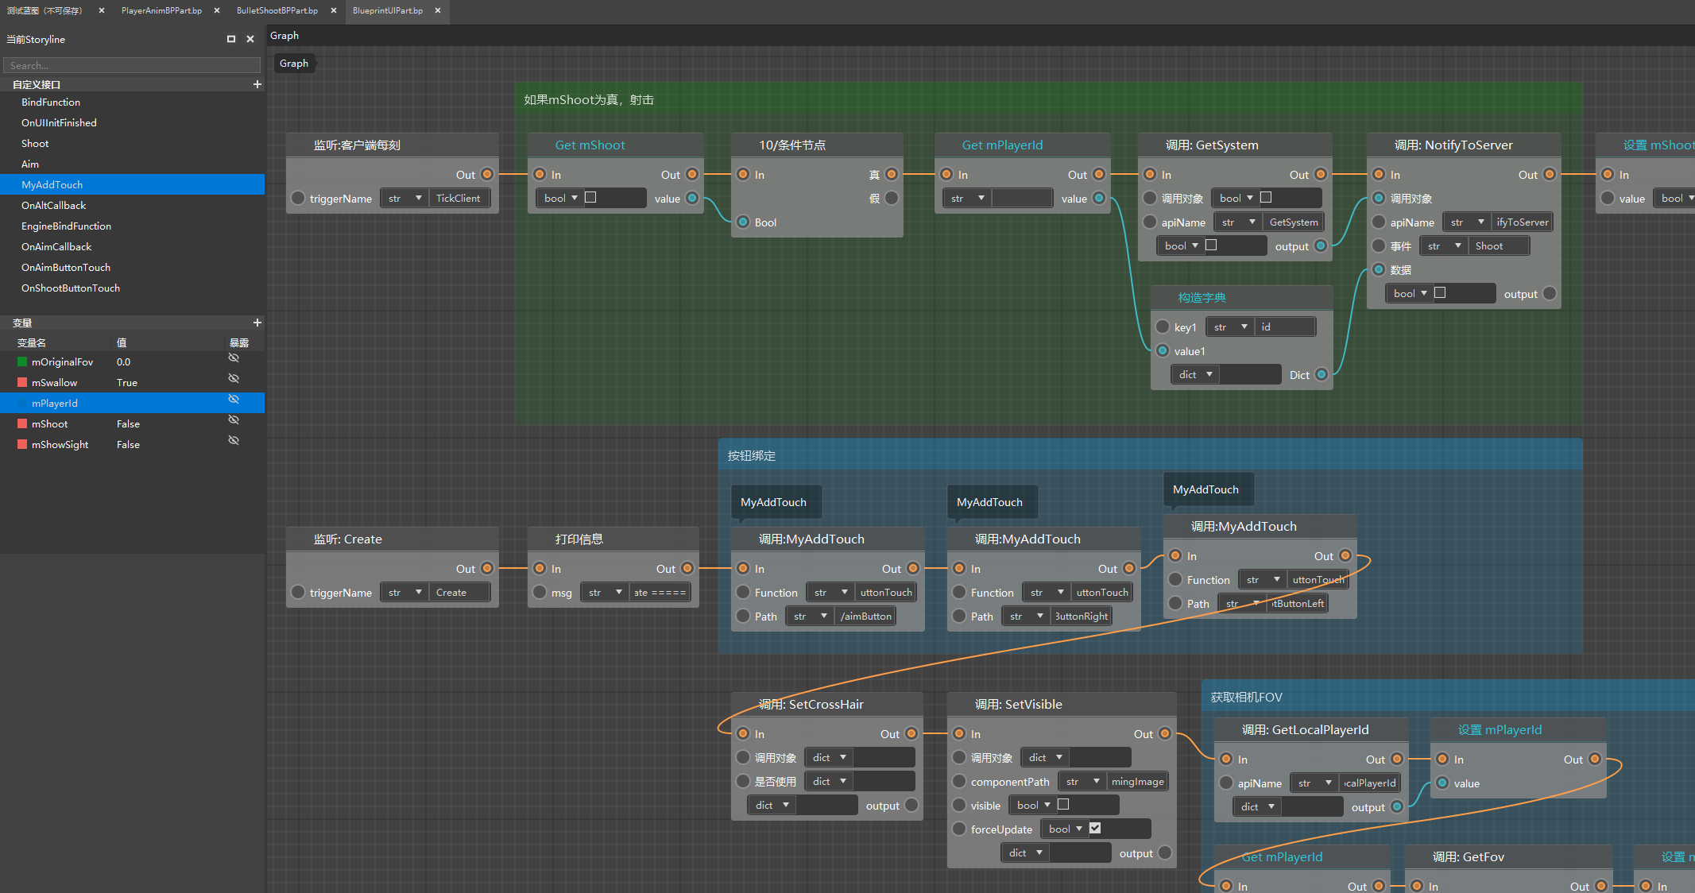The height and width of the screenshot is (893, 1695).
Task: Open the str type dropdown of TickClient triggerName
Action: coord(404,199)
